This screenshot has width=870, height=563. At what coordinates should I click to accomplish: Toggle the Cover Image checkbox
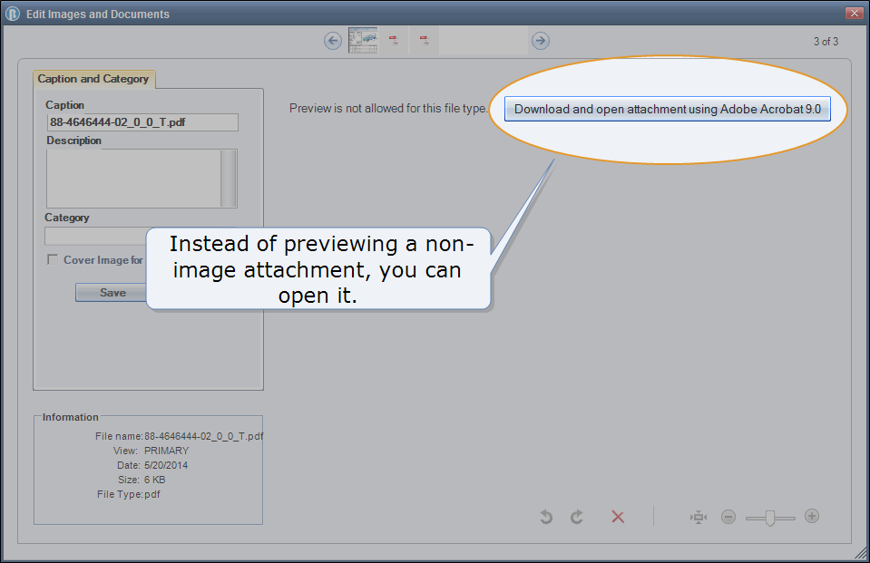(53, 259)
